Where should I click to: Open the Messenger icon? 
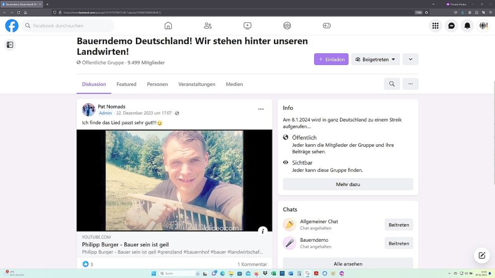tap(451, 26)
